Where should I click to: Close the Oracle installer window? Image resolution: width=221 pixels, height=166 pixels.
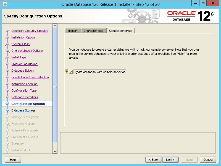coord(213,3)
